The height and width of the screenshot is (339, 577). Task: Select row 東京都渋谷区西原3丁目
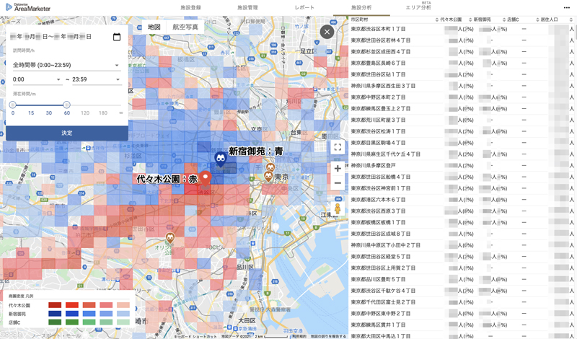(x=462, y=211)
